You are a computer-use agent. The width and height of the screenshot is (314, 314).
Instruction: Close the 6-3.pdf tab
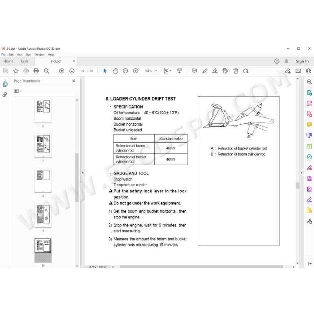pyautogui.click(x=74, y=61)
